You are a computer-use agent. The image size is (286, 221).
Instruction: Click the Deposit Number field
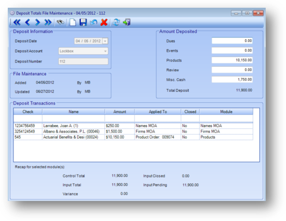click(83, 61)
